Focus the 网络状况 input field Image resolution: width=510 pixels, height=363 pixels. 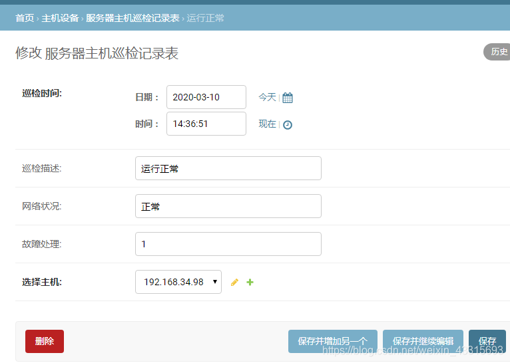[228, 206]
